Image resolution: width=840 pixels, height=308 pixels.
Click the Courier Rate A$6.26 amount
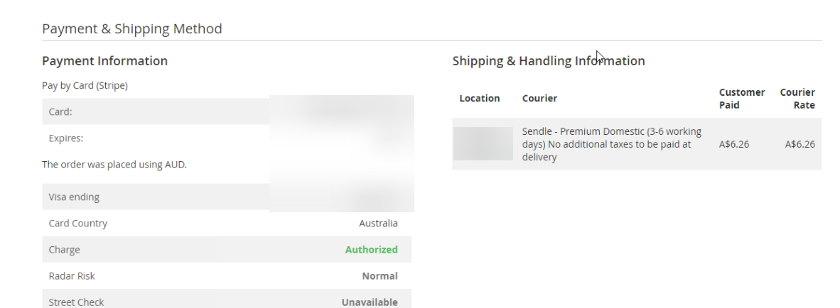799,144
